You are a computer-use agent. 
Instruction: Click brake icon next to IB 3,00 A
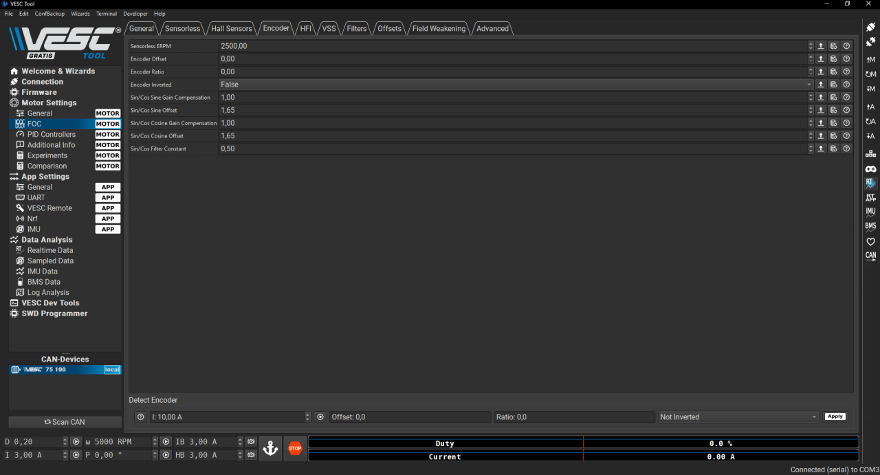251,442
